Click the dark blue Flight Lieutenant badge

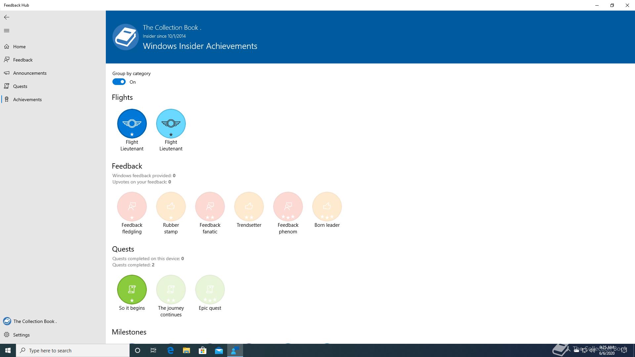(x=132, y=124)
